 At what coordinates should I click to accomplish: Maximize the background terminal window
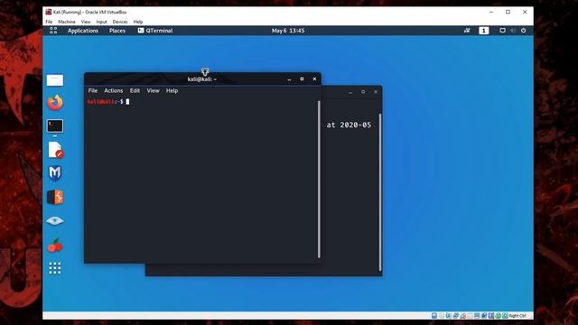coord(363,92)
